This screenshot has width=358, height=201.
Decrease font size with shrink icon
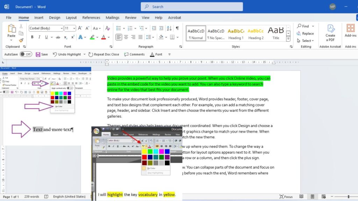pyautogui.click(x=87, y=28)
